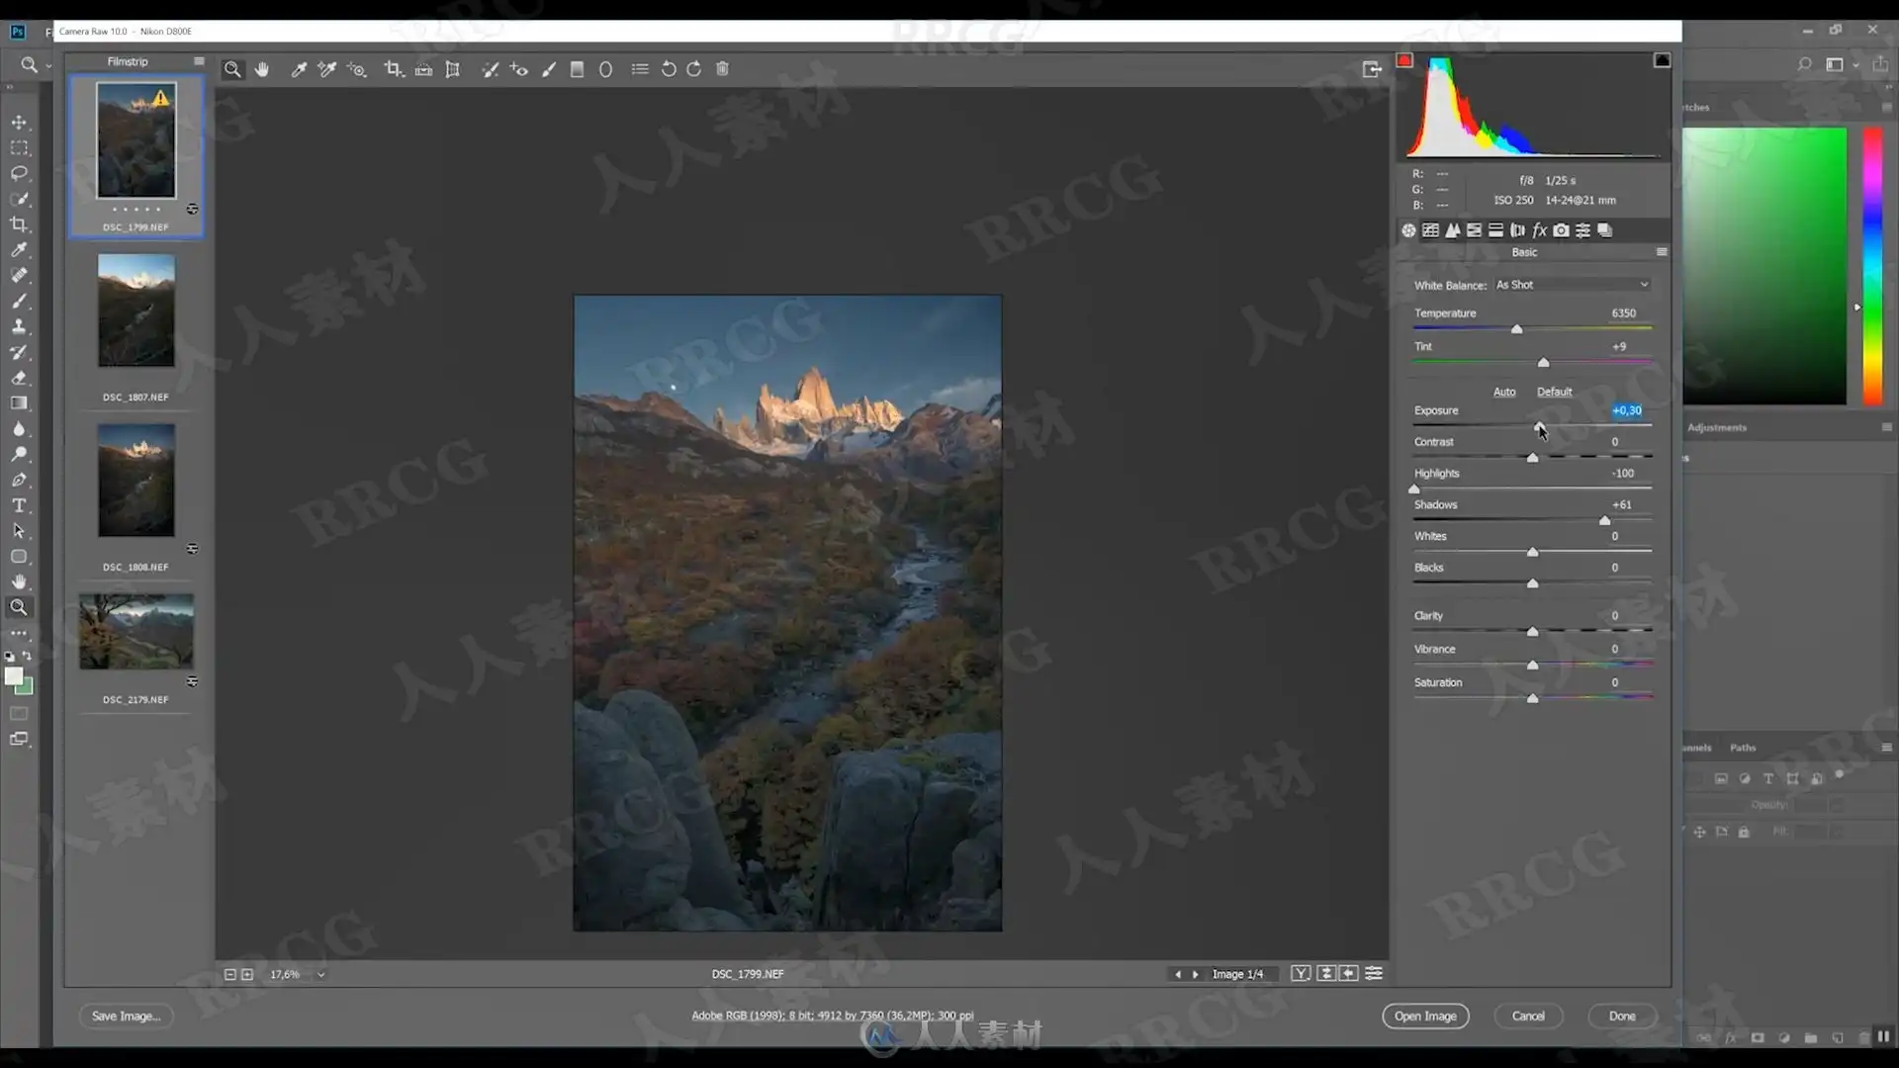Switch to the Tone Curve tab

point(1430,230)
